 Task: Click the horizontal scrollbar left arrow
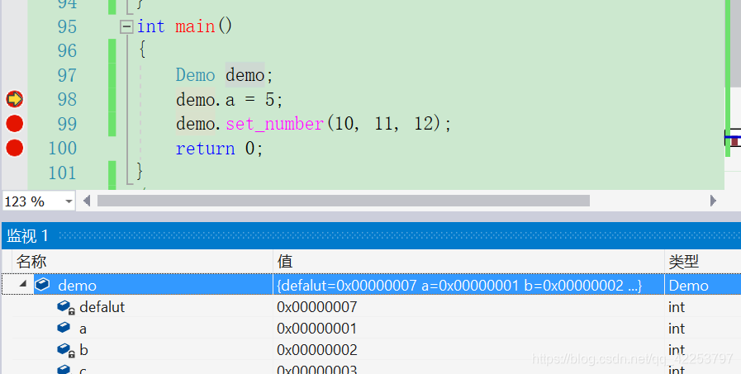87,201
